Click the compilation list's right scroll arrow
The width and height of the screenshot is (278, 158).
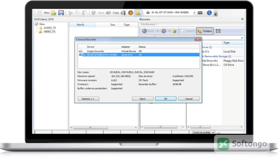click(136, 128)
